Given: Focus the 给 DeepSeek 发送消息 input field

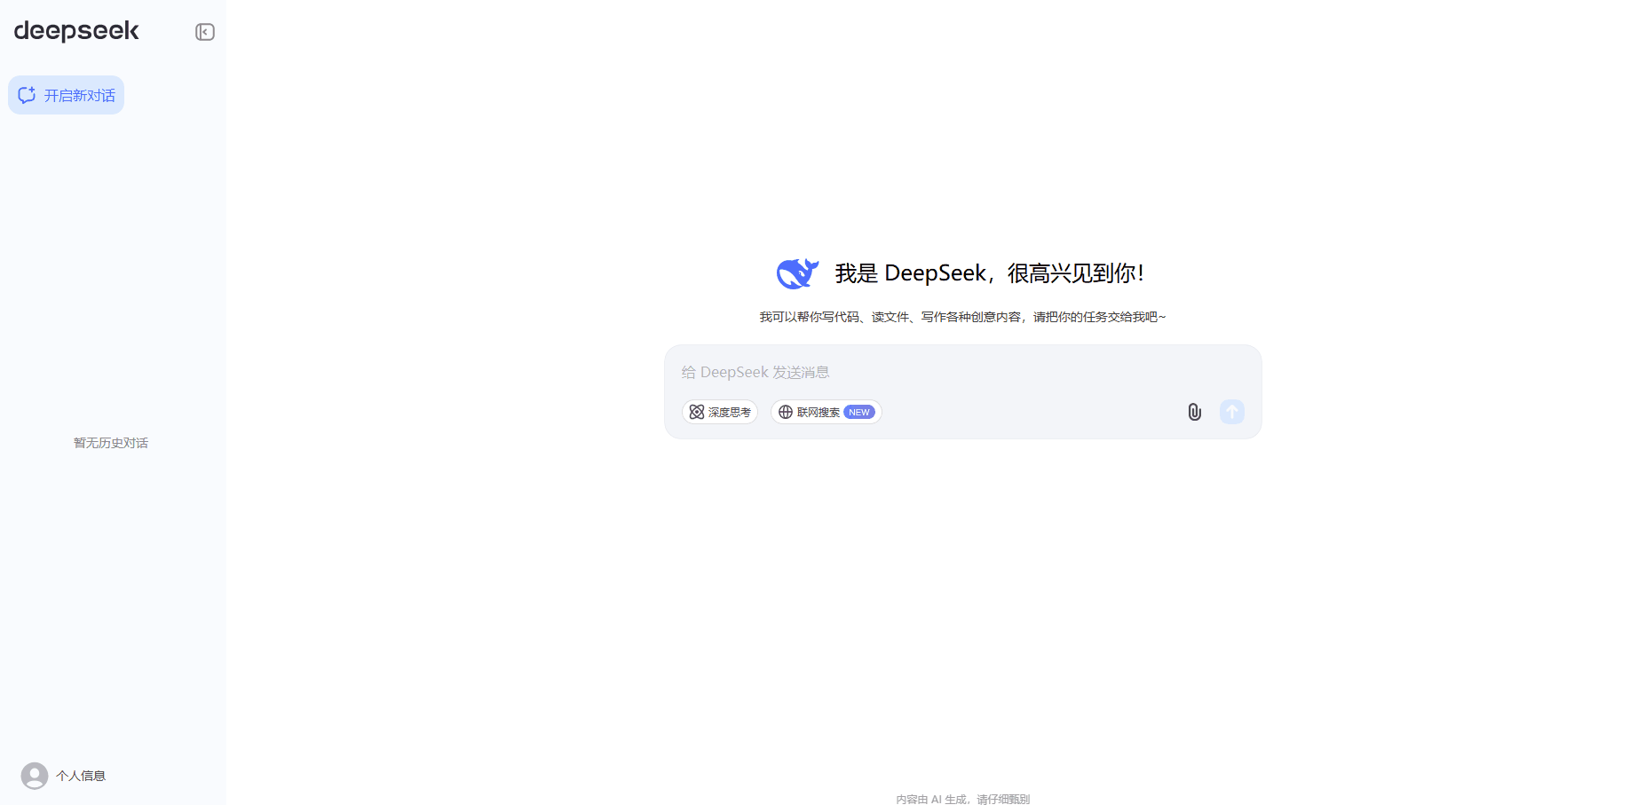Looking at the screenshot, I should pos(962,372).
